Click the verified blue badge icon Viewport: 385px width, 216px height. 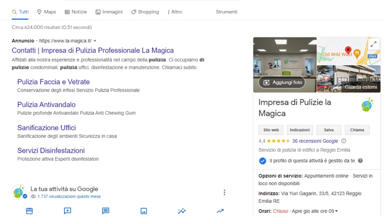click(262, 161)
